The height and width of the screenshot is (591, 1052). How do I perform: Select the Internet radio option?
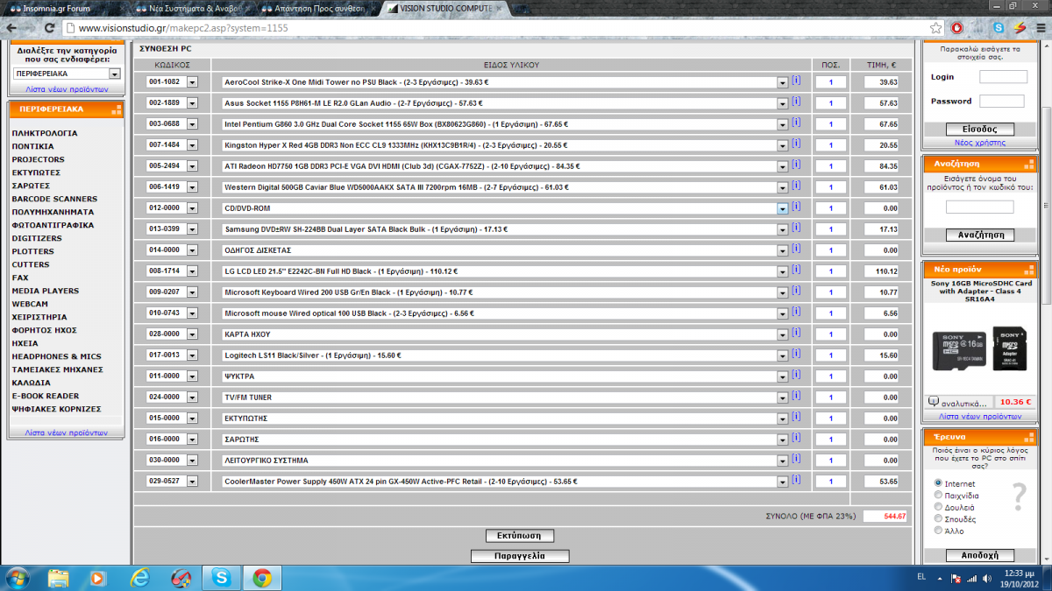[x=938, y=483]
